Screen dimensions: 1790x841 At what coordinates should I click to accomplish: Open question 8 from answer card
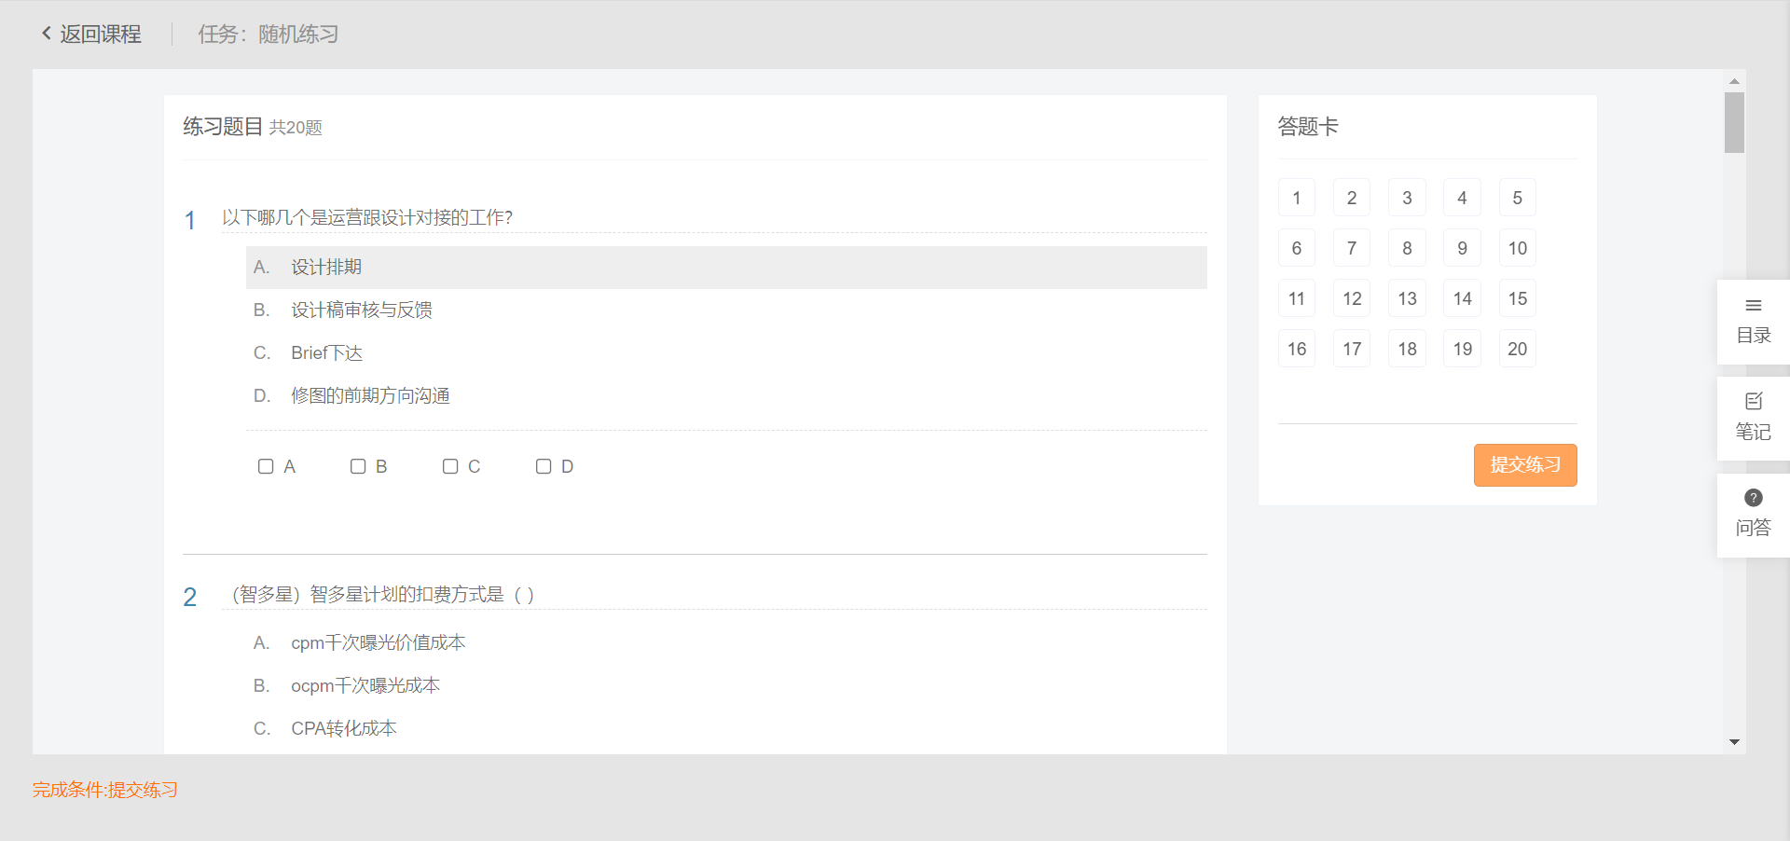pos(1407,248)
